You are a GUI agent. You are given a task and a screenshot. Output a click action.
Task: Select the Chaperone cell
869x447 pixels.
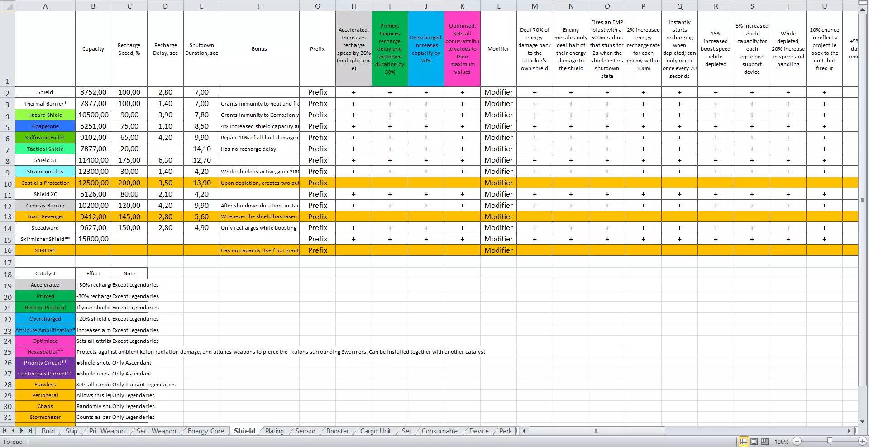(x=45, y=126)
